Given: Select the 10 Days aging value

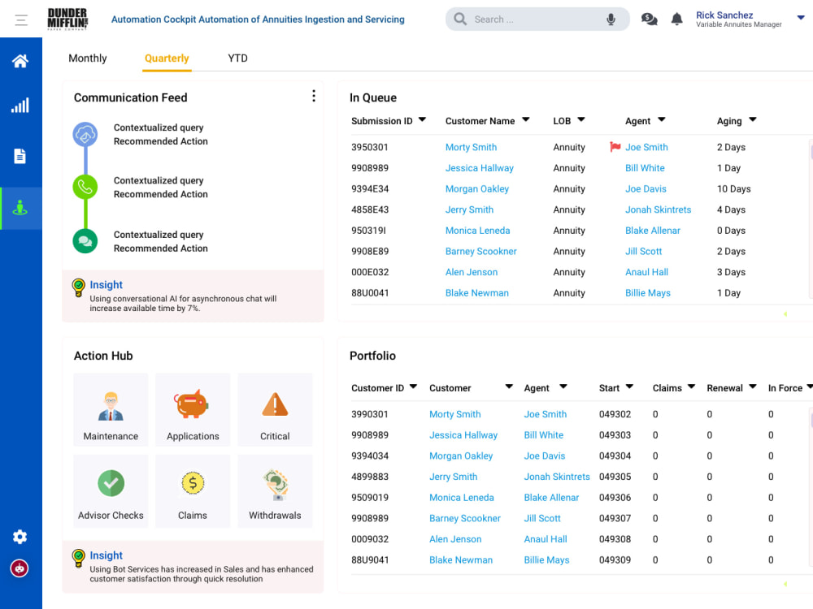Looking at the screenshot, I should click(733, 189).
